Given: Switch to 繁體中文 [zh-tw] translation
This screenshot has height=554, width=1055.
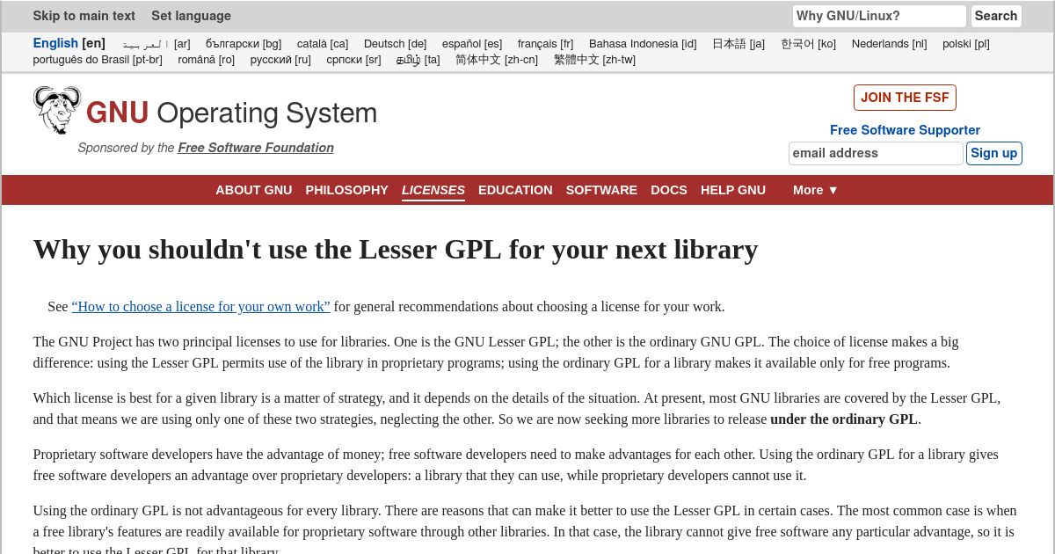Looking at the screenshot, I should (x=594, y=60).
